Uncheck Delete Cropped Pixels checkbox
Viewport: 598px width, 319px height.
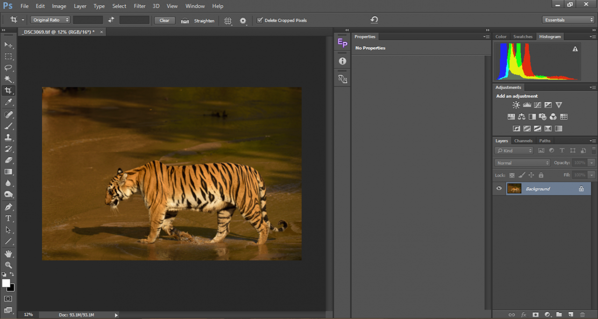(260, 20)
